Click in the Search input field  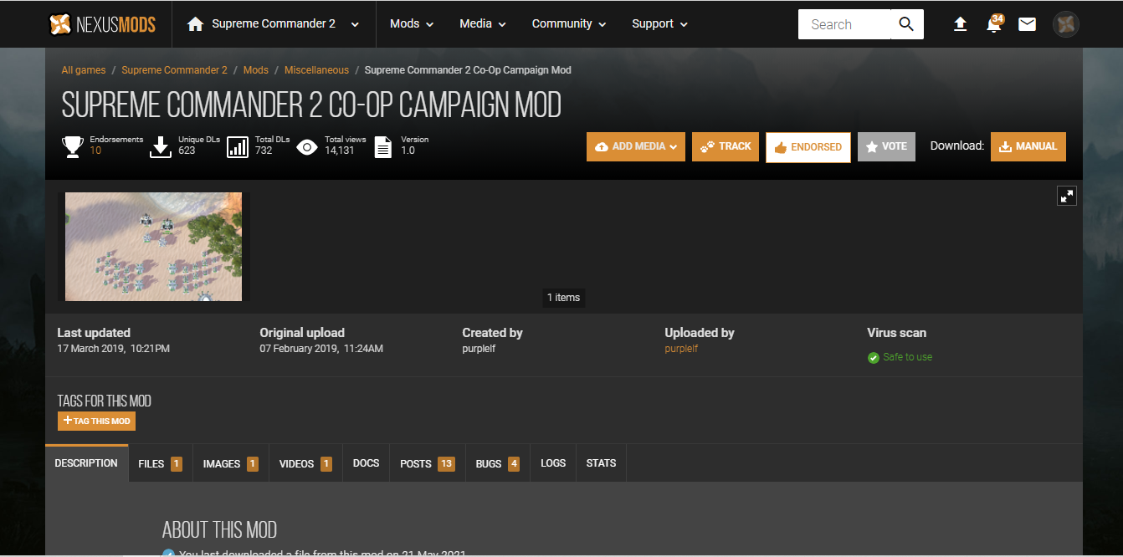[x=844, y=24]
